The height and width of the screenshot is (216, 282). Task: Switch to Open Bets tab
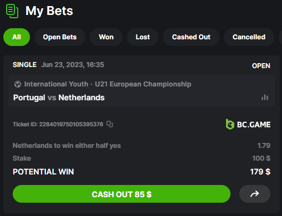(60, 37)
